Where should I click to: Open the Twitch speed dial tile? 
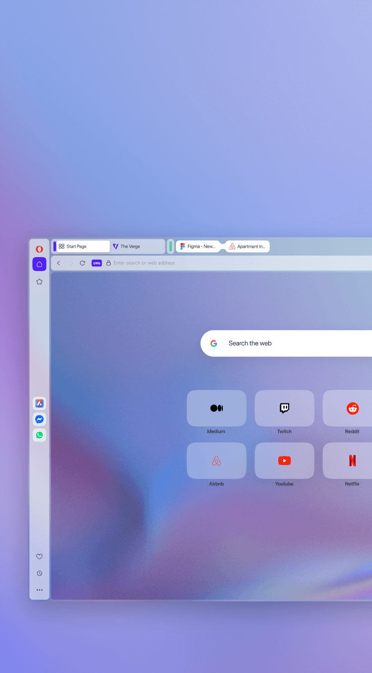point(284,408)
